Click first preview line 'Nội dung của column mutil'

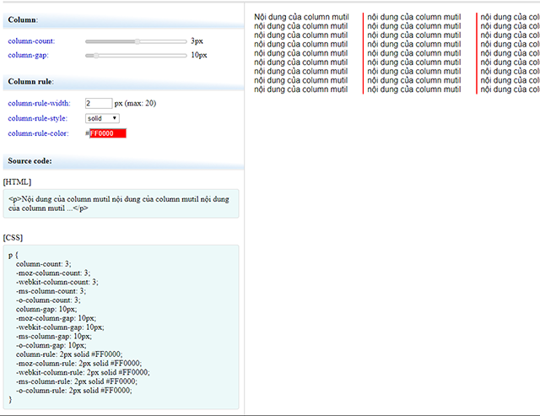301,17
